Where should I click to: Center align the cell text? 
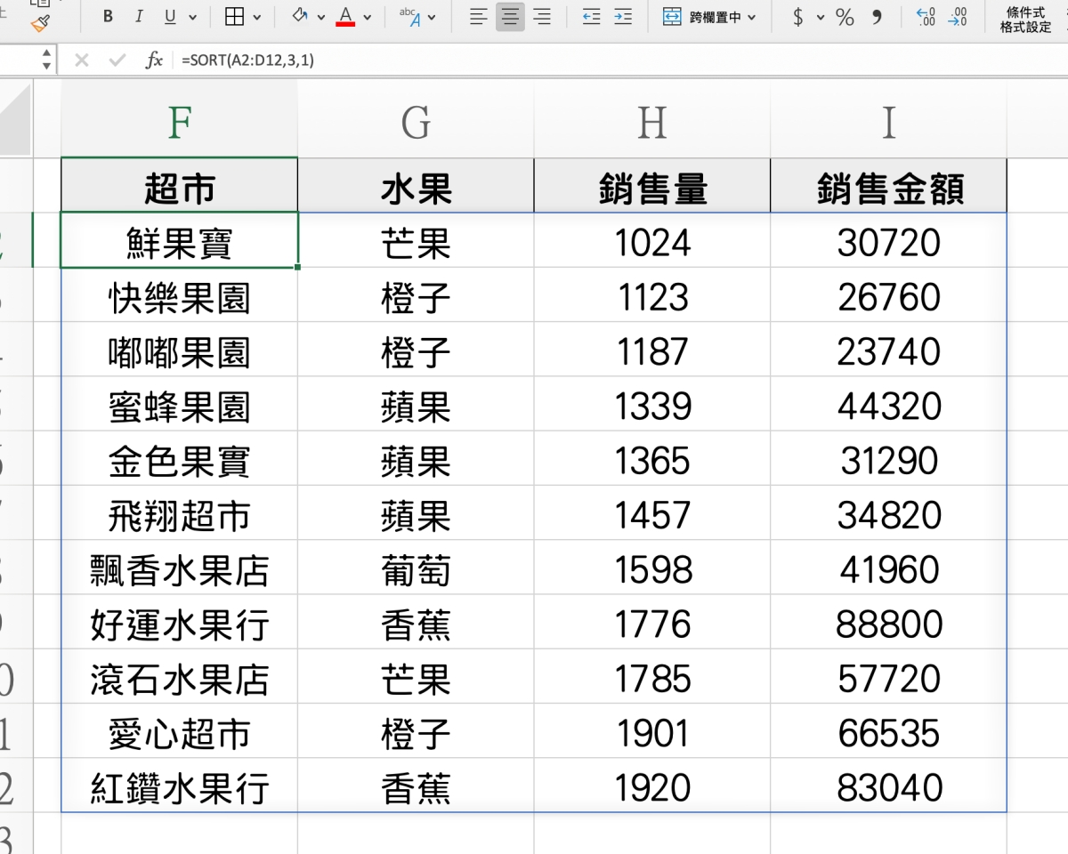coord(510,17)
